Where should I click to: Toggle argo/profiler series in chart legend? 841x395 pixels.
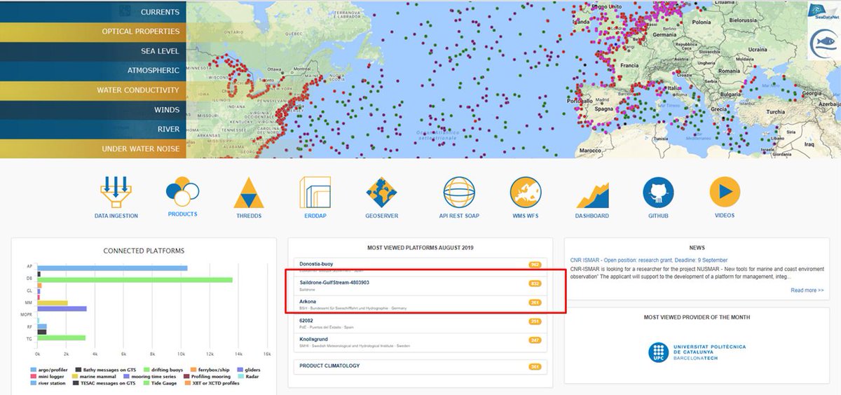click(x=49, y=370)
